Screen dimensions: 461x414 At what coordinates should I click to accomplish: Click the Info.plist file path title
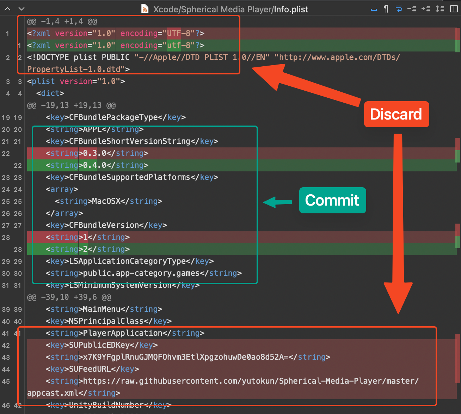[230, 9]
